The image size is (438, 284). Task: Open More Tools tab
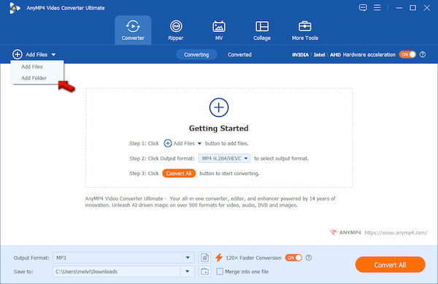pos(304,30)
